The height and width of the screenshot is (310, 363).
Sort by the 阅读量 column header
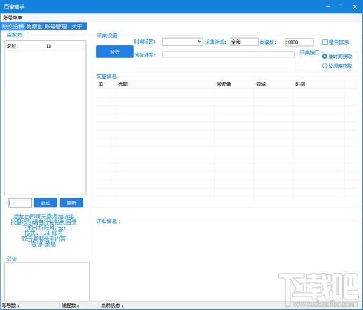[234, 84]
